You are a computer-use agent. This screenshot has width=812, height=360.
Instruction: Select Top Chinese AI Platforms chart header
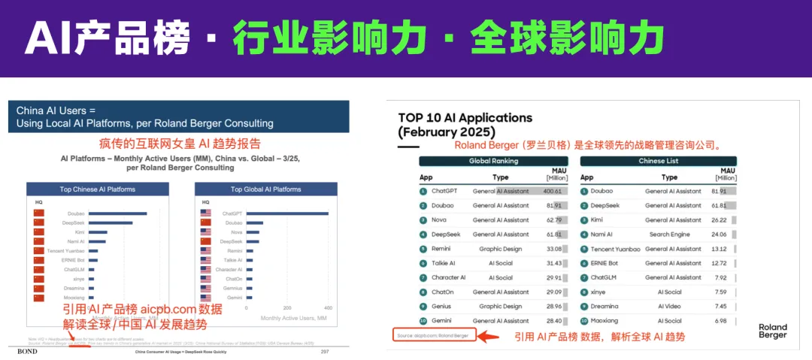pos(97,189)
